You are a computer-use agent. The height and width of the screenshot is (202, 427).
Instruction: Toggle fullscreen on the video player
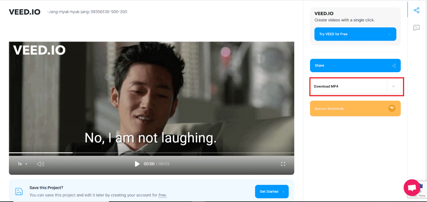coord(283,164)
